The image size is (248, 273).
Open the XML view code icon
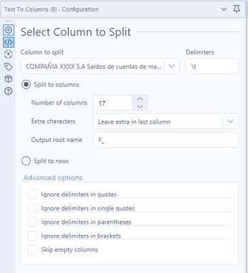tap(8, 42)
